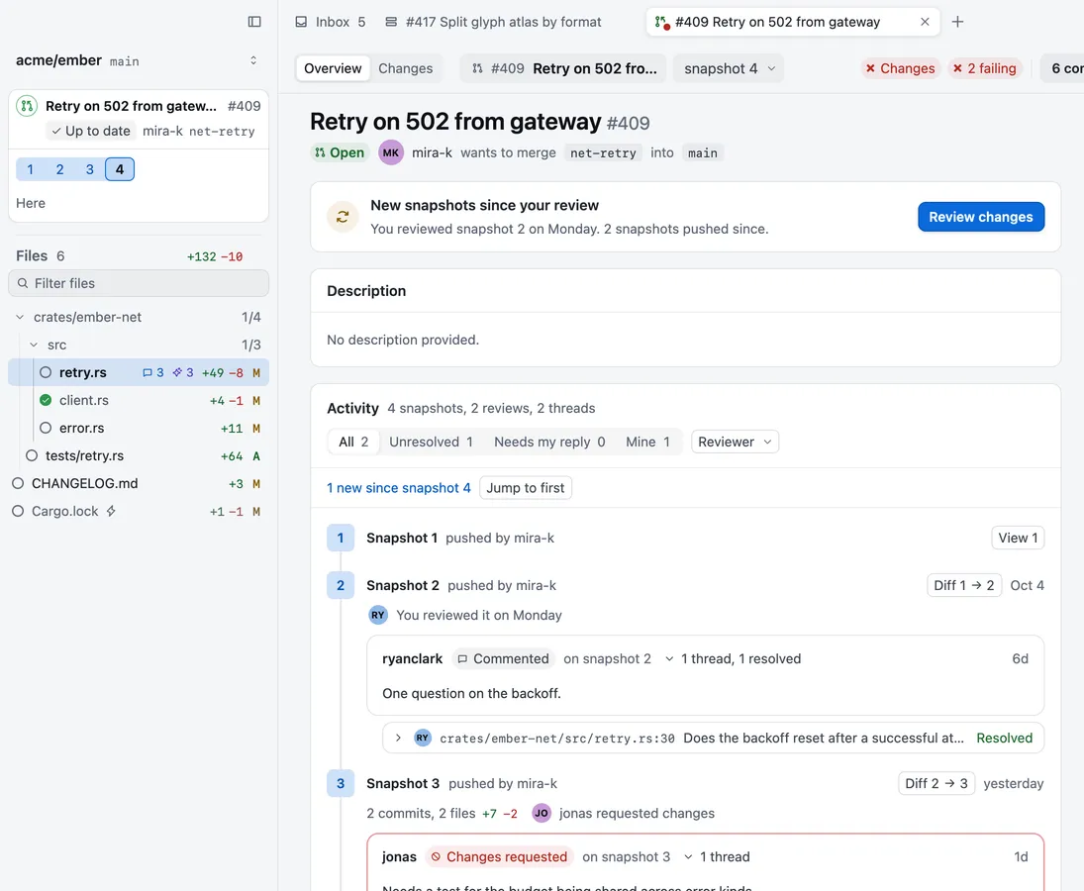This screenshot has width=1084, height=891.
Task: Mark CHANGELOG.md as viewed
Action: pyautogui.click(x=18, y=483)
